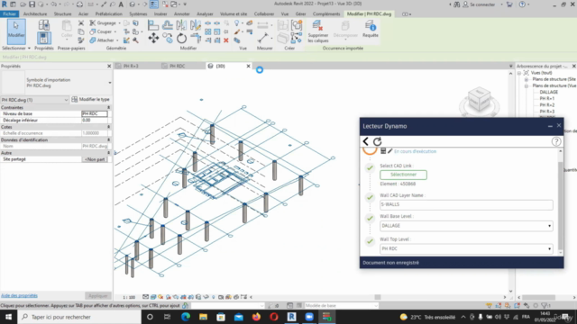The height and width of the screenshot is (324, 577).
Task: Refresh the Lecteur Dynamo script list
Action: click(377, 141)
